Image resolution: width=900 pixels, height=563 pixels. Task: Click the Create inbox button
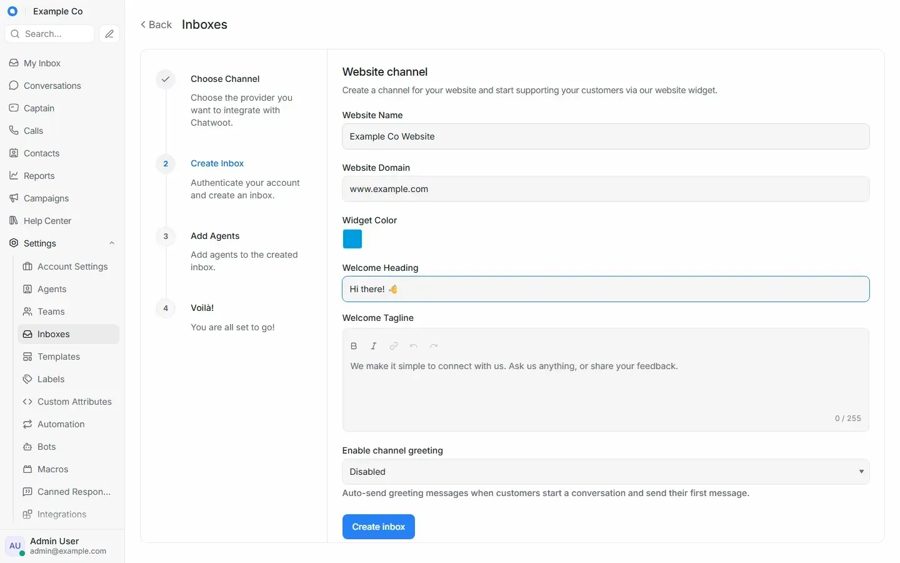point(379,527)
